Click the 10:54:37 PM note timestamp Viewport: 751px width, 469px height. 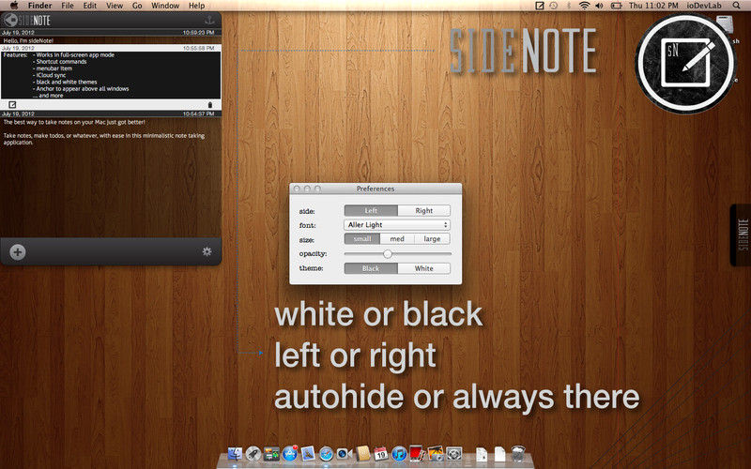pos(198,113)
